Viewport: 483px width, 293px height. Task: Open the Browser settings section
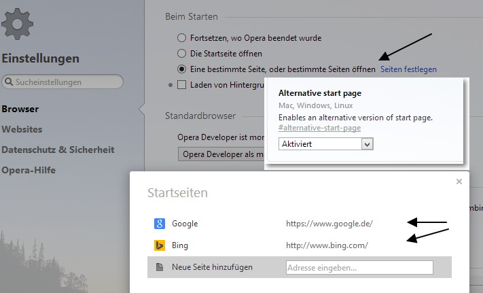pos(20,109)
